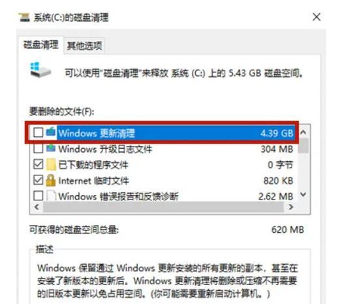Image resolution: width=344 pixels, height=304 pixels.
Task: Click the Disk Cleanup title bar icon
Action: pos(24,18)
